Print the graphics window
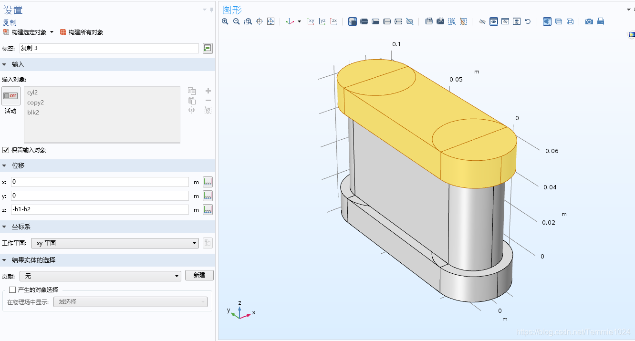635x341 pixels. coord(601,21)
